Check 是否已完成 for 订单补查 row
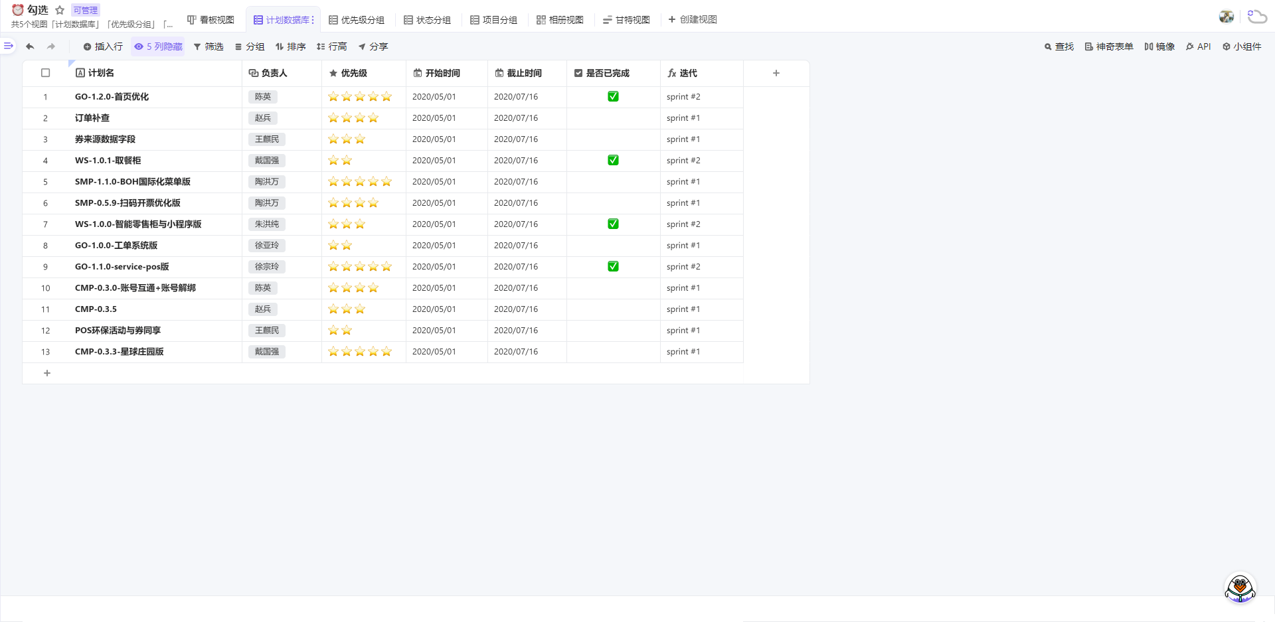 [x=613, y=118]
